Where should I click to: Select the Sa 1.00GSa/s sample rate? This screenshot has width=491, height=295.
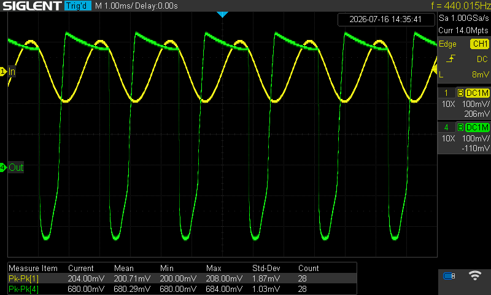[463, 18]
